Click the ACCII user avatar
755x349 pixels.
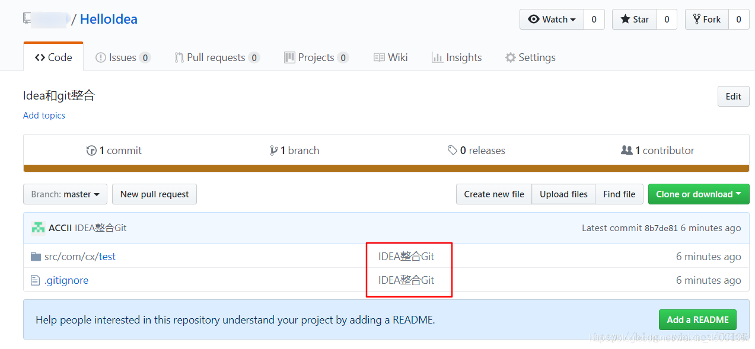pyautogui.click(x=38, y=228)
